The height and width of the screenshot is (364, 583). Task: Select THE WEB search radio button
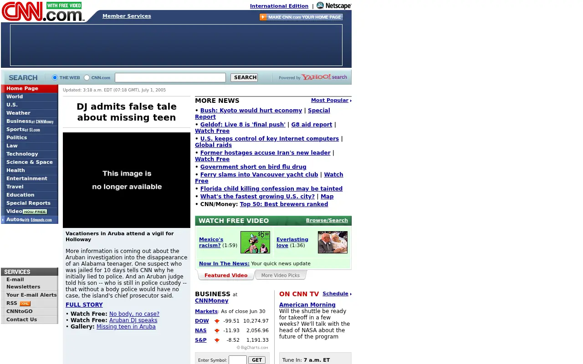[55, 78]
